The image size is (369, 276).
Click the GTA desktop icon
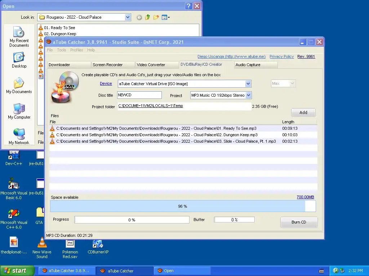click(x=40, y=216)
